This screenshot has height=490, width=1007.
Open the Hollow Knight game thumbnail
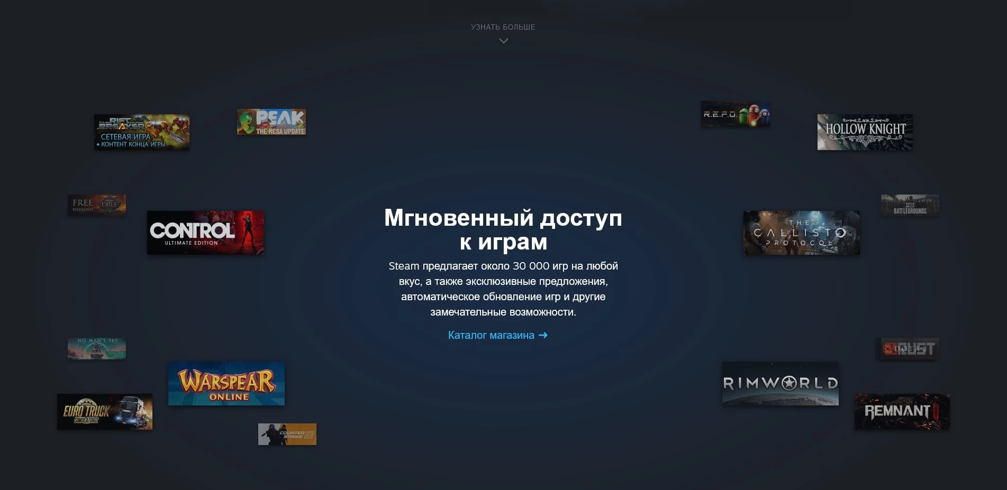pyautogui.click(x=864, y=132)
